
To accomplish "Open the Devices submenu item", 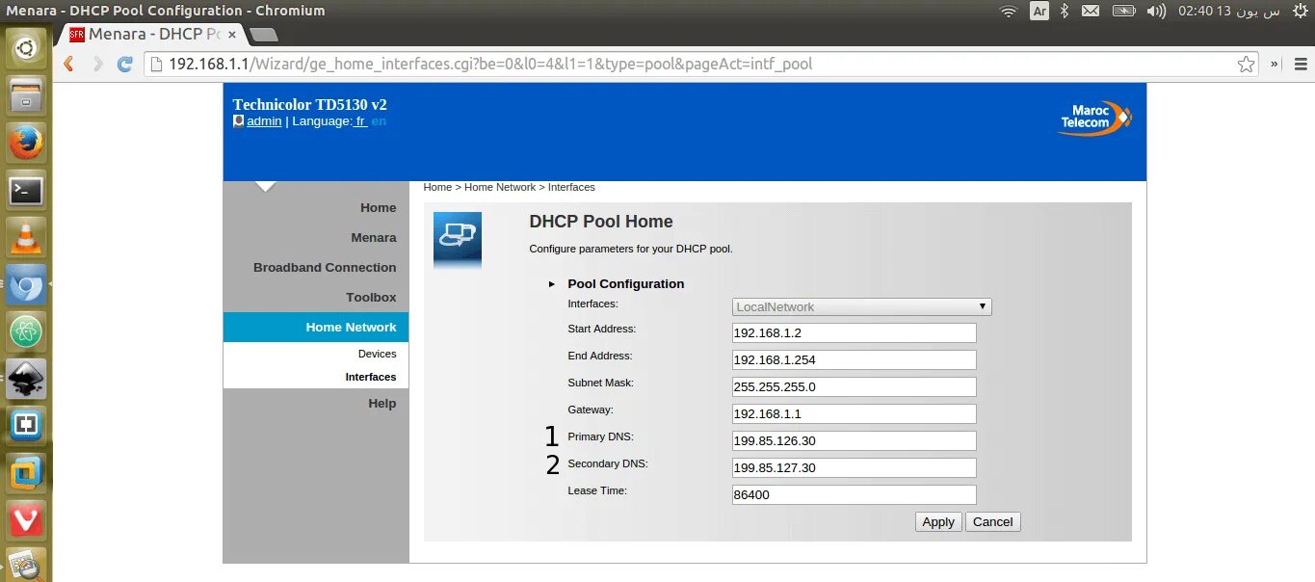I will 377,354.
